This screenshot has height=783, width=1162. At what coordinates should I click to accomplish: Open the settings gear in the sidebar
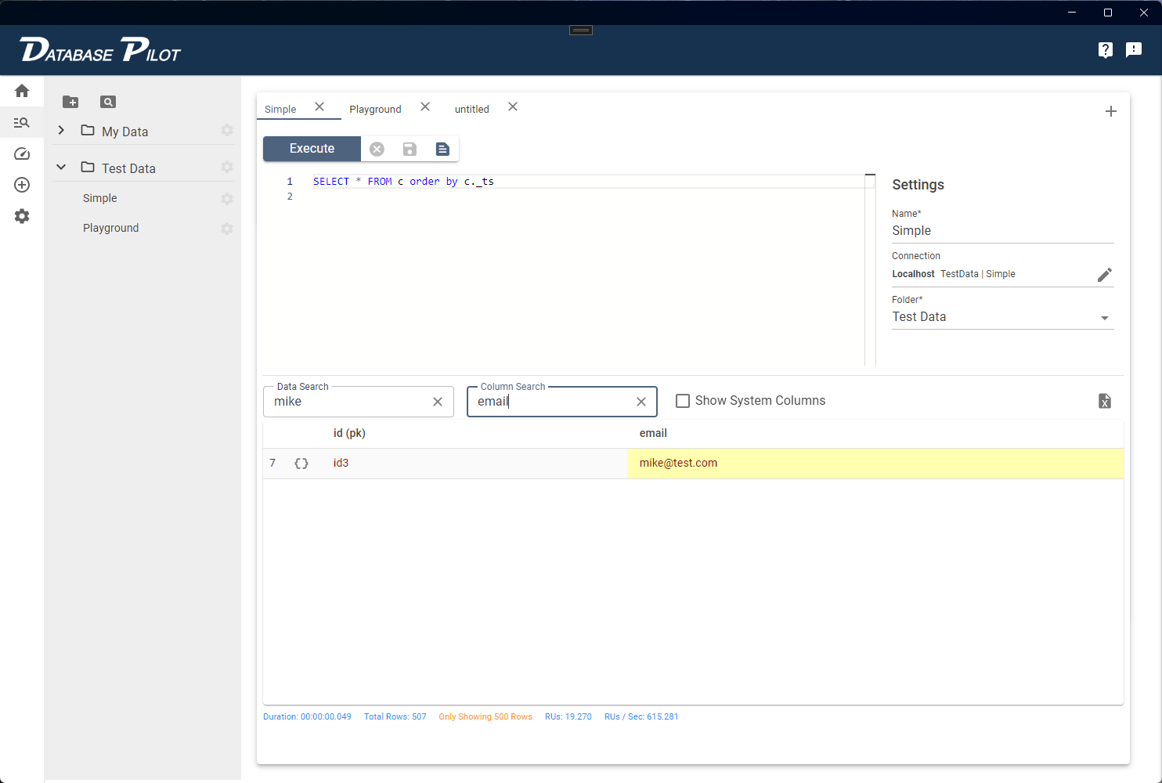pyautogui.click(x=22, y=216)
